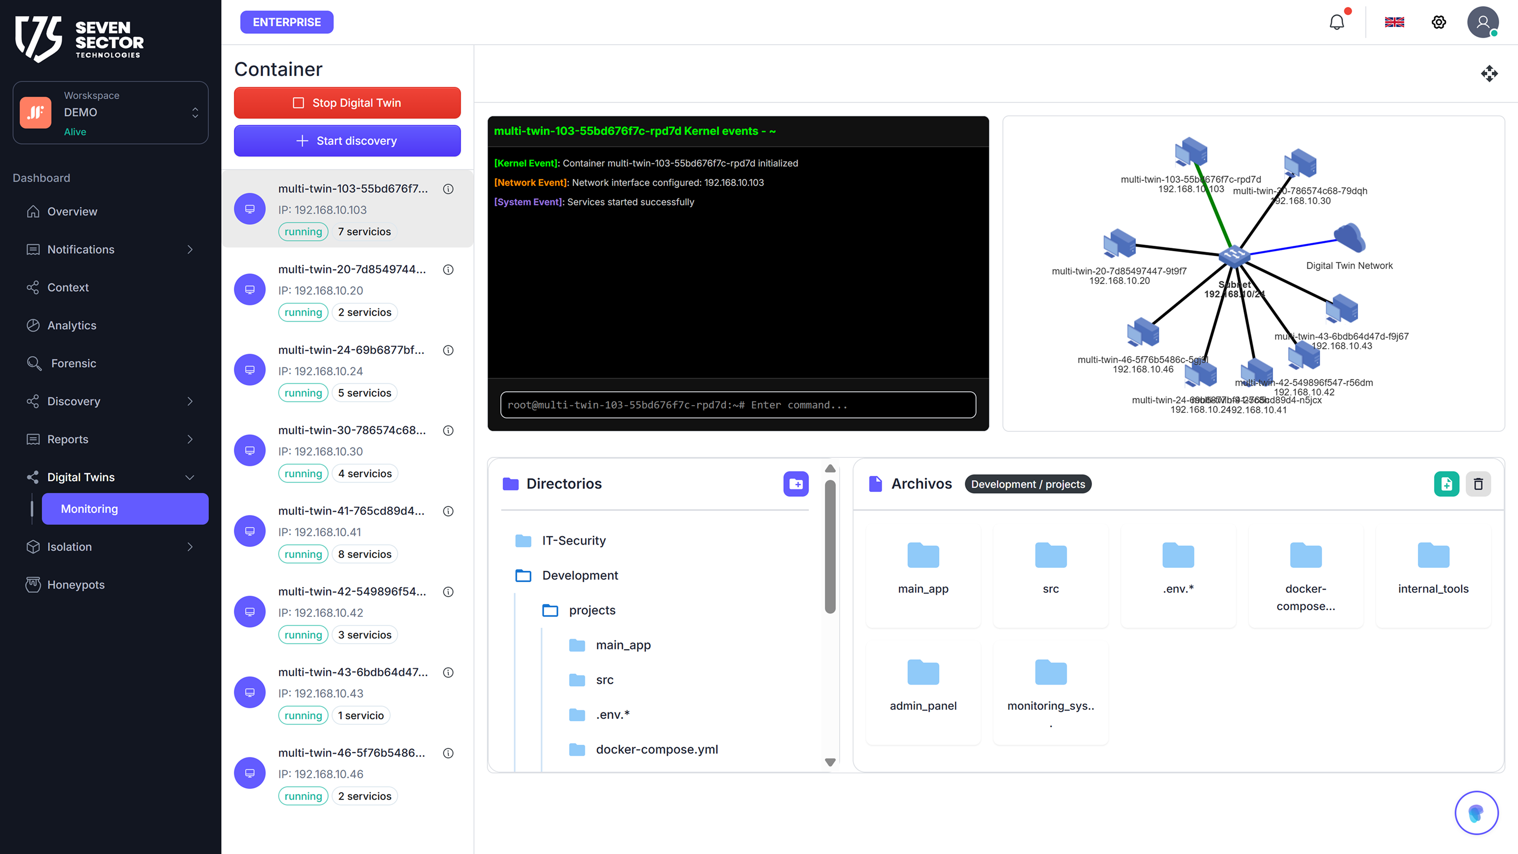The width and height of the screenshot is (1518, 854).
Task: Click info icon for multi-twin-20 container
Action: click(448, 269)
